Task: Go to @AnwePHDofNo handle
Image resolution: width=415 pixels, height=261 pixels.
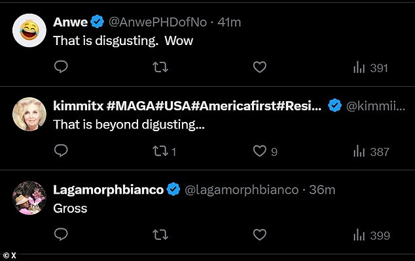Action: click(x=157, y=22)
